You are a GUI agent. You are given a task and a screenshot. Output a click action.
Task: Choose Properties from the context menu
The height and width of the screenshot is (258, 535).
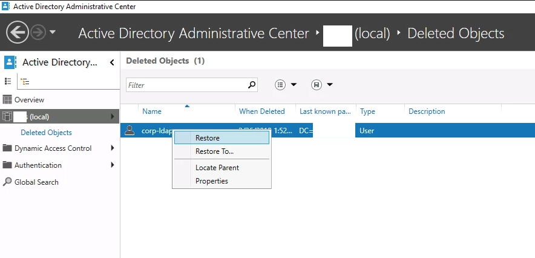222,181
